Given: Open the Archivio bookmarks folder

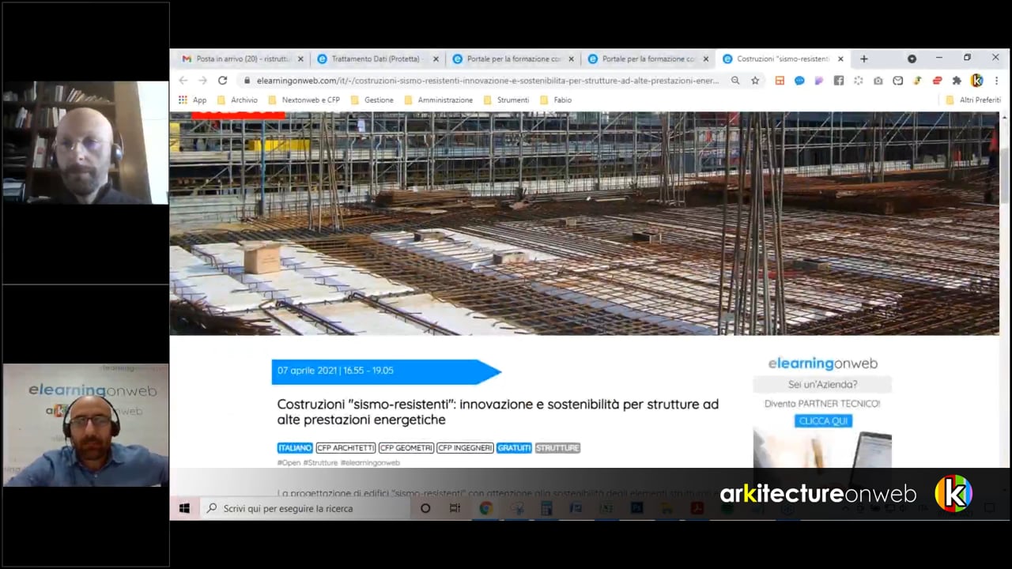Looking at the screenshot, I should click(238, 100).
